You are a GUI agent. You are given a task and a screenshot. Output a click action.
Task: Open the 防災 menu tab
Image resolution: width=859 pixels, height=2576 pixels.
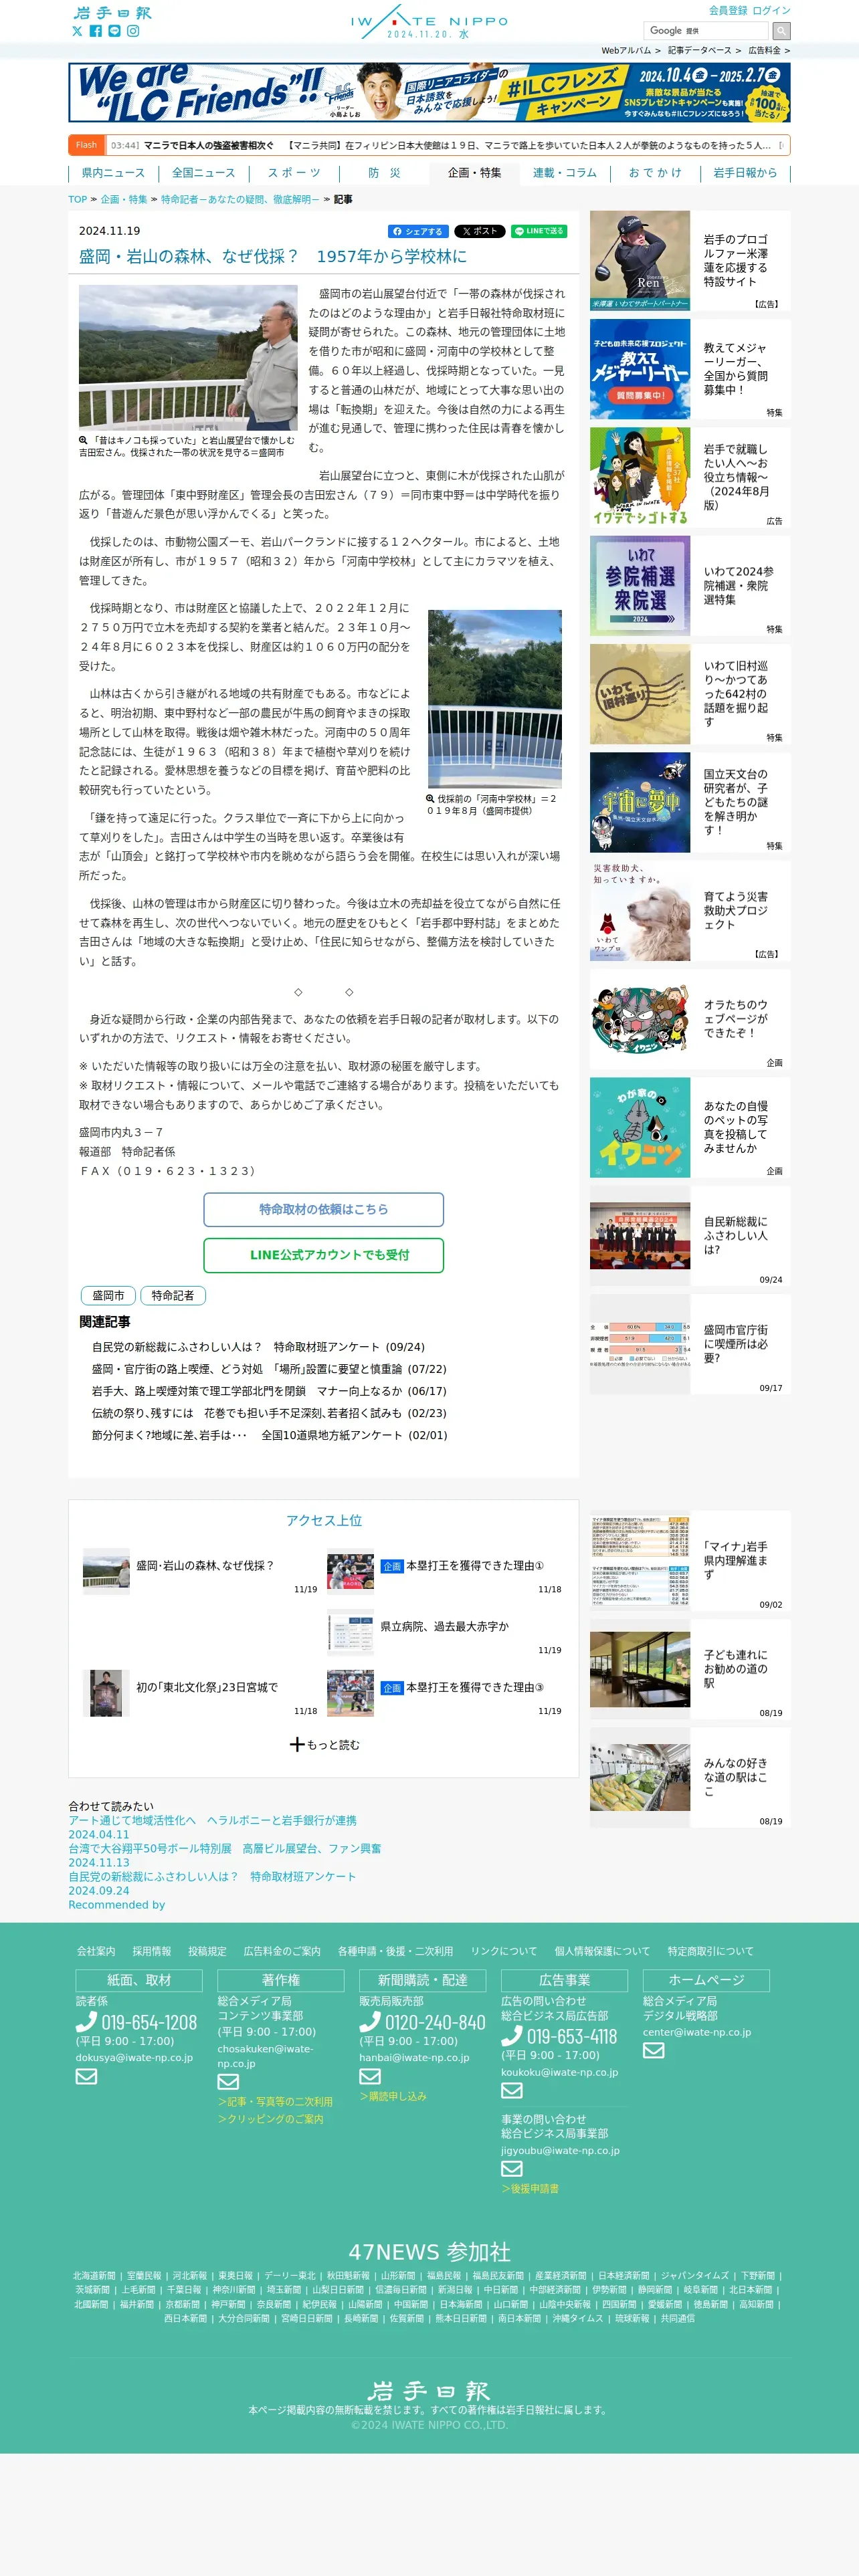(384, 173)
